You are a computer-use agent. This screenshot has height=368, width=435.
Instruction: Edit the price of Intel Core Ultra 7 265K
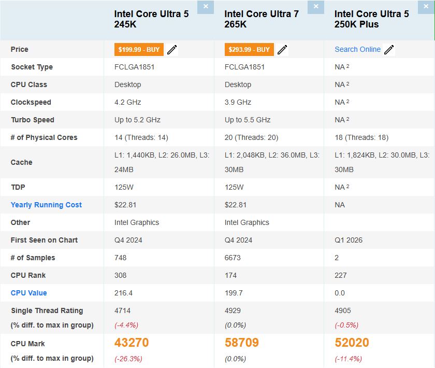282,49
